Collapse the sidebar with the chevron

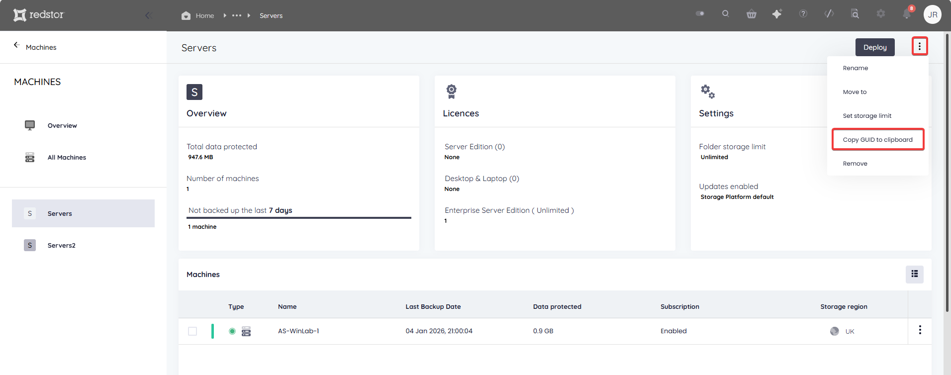[x=148, y=15]
